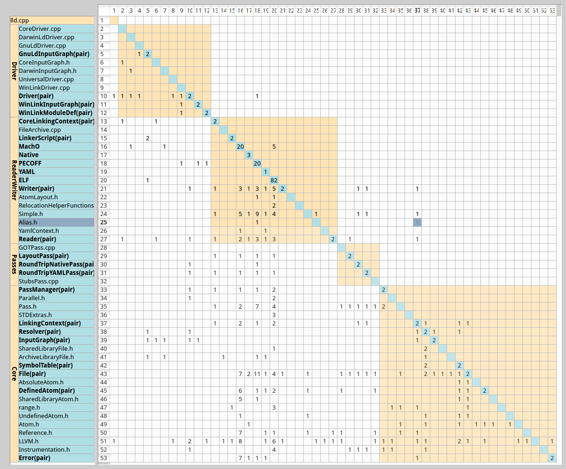Screen dimensions: 566x469
Task: Open the RoundTripNativePass row
Action: (x=56, y=265)
